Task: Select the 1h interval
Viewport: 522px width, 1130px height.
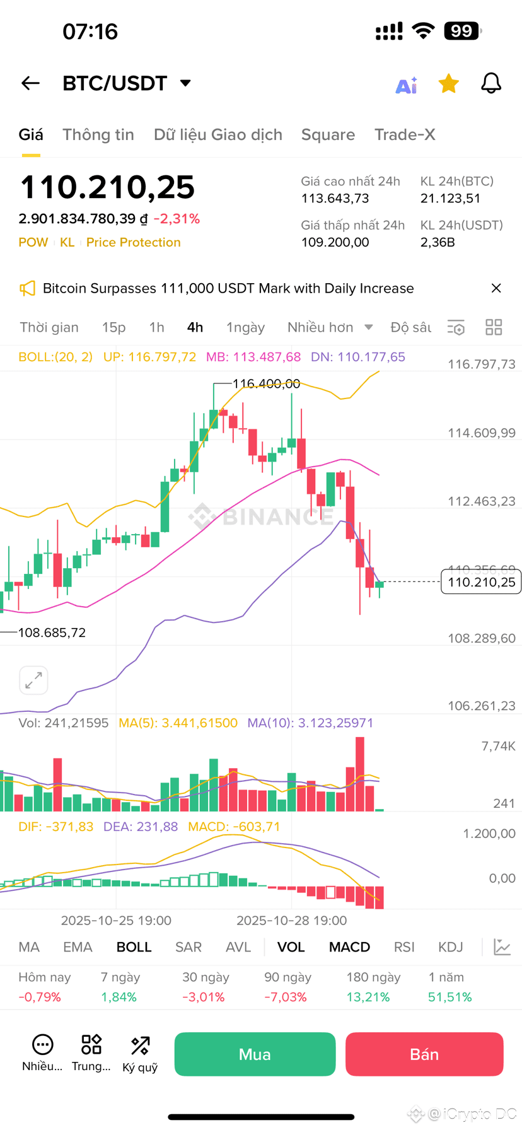Action: [156, 327]
